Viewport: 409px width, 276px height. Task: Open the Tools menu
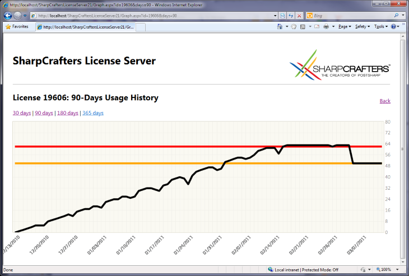[381, 26]
